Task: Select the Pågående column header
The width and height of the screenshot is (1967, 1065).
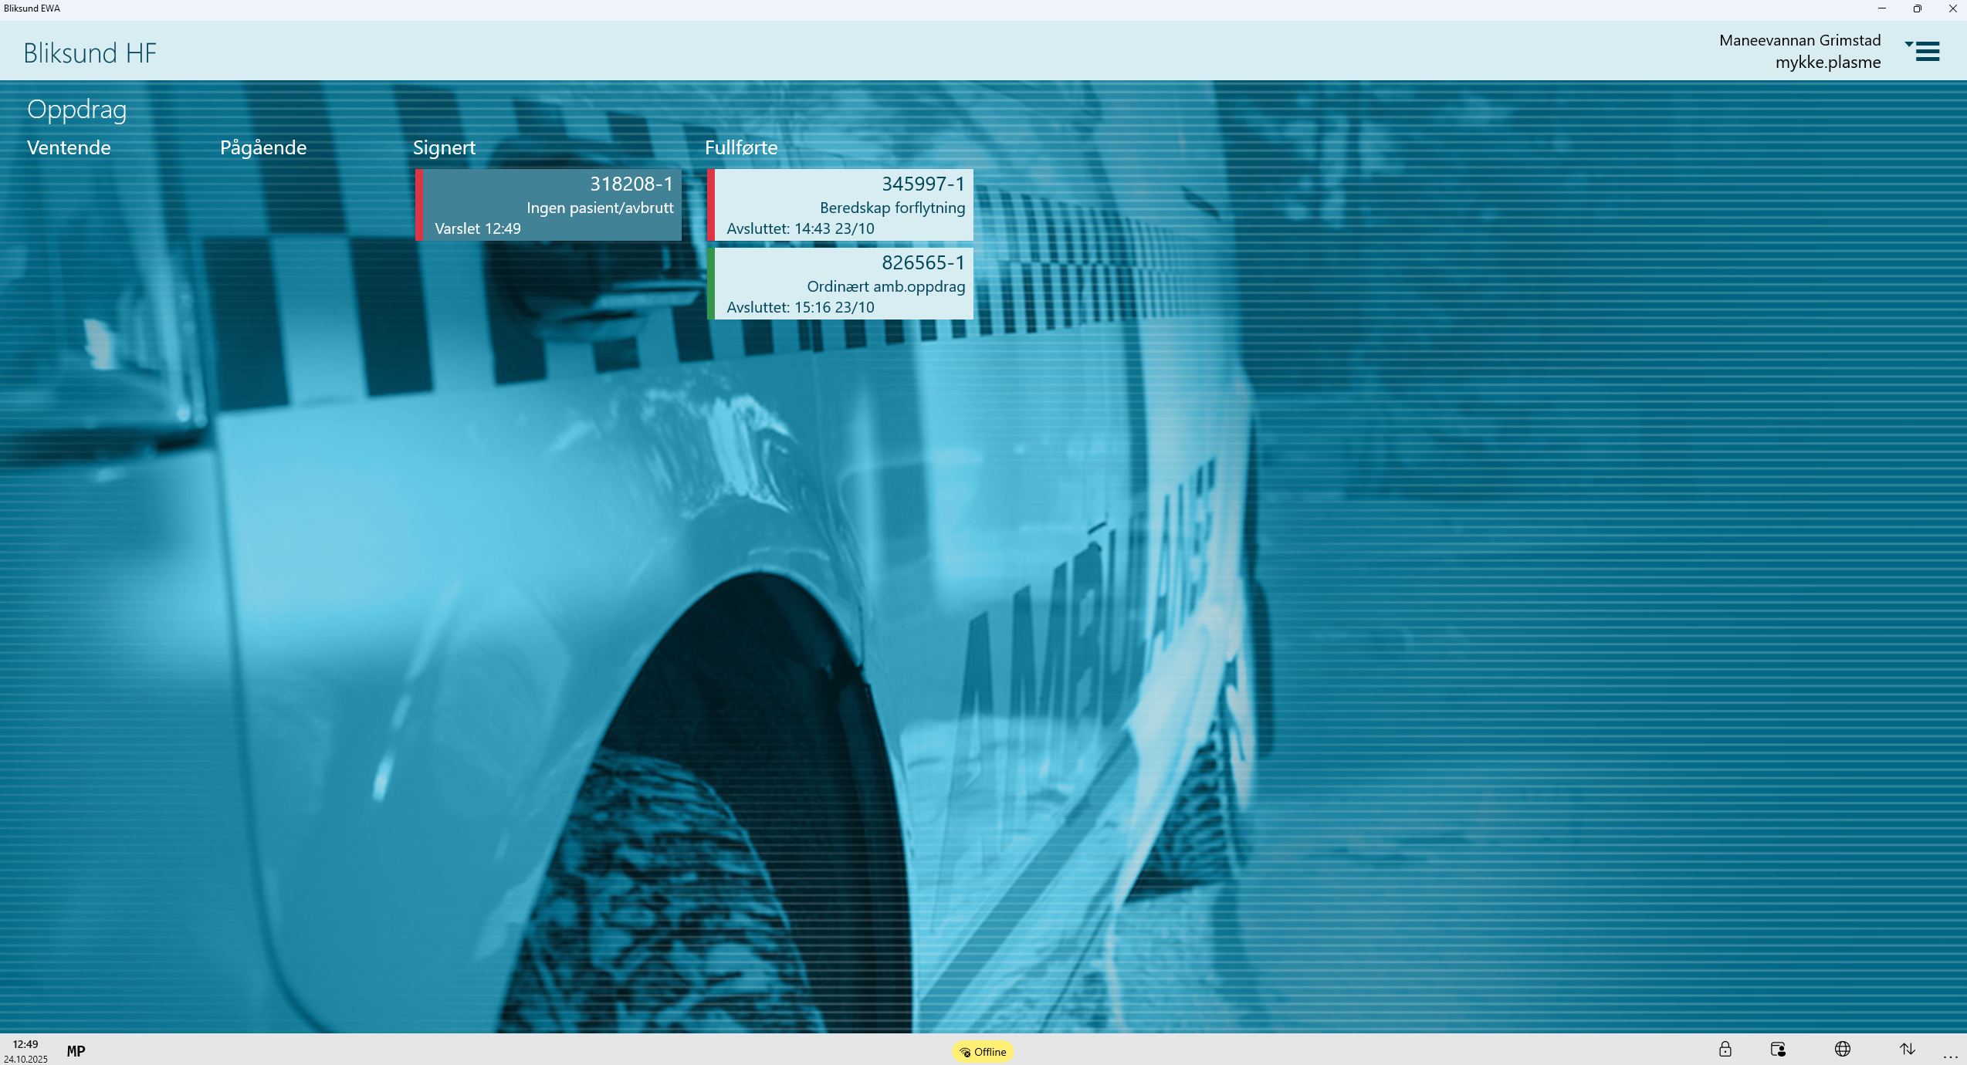Action: 263,147
